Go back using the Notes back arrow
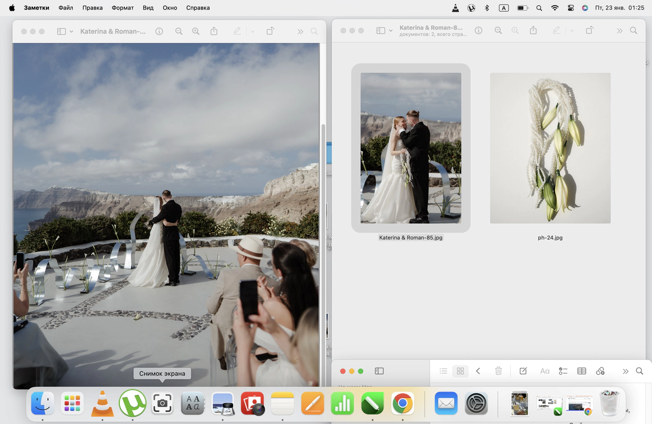 (478, 371)
